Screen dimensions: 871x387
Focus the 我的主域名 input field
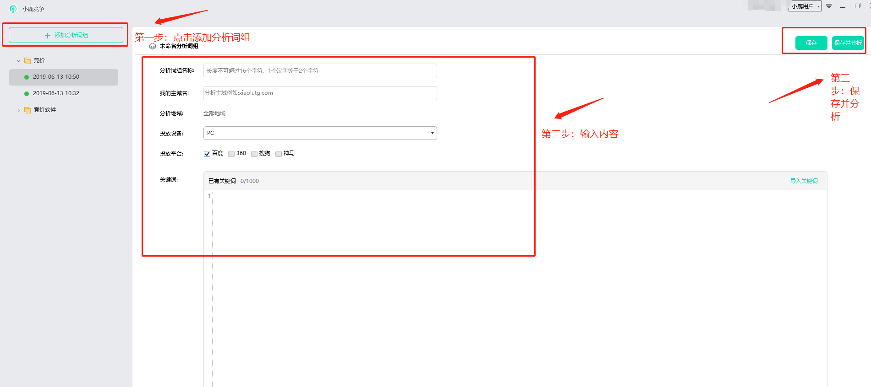tap(320, 93)
